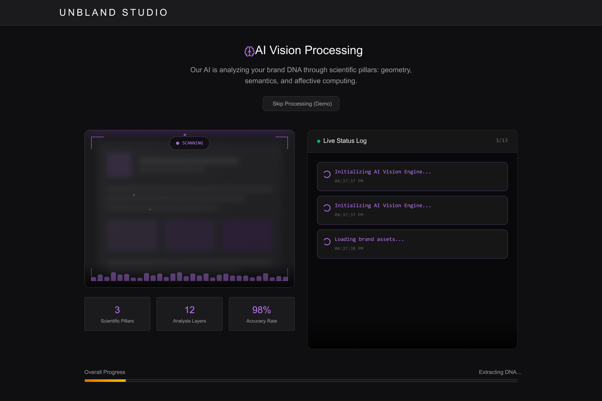Click the brain icon beside AI Vision Processing
Image resolution: width=602 pixels, height=401 pixels.
pos(249,51)
